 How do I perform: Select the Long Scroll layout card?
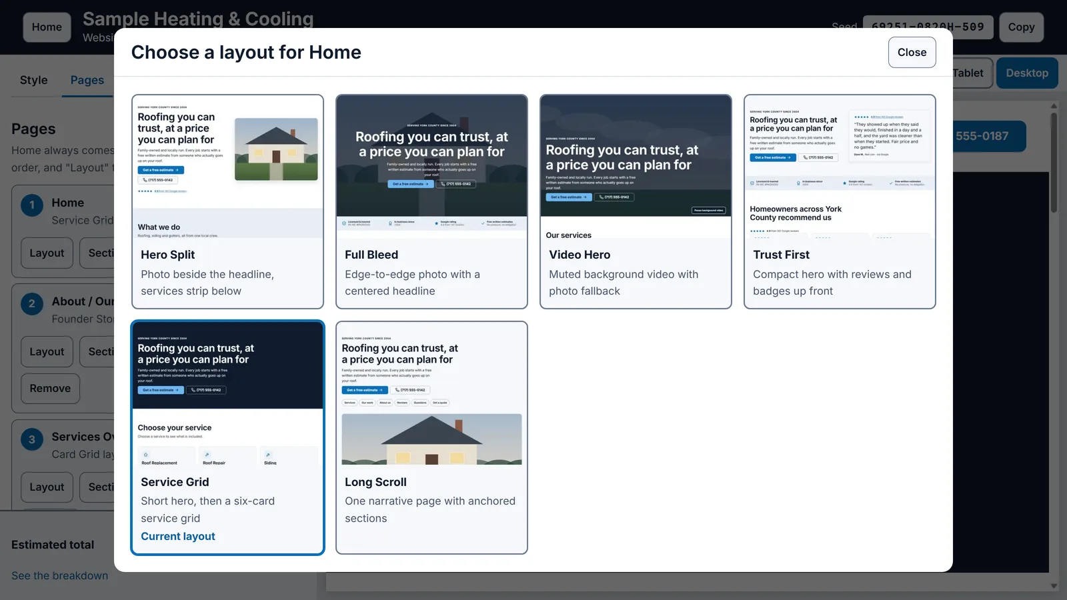431,437
